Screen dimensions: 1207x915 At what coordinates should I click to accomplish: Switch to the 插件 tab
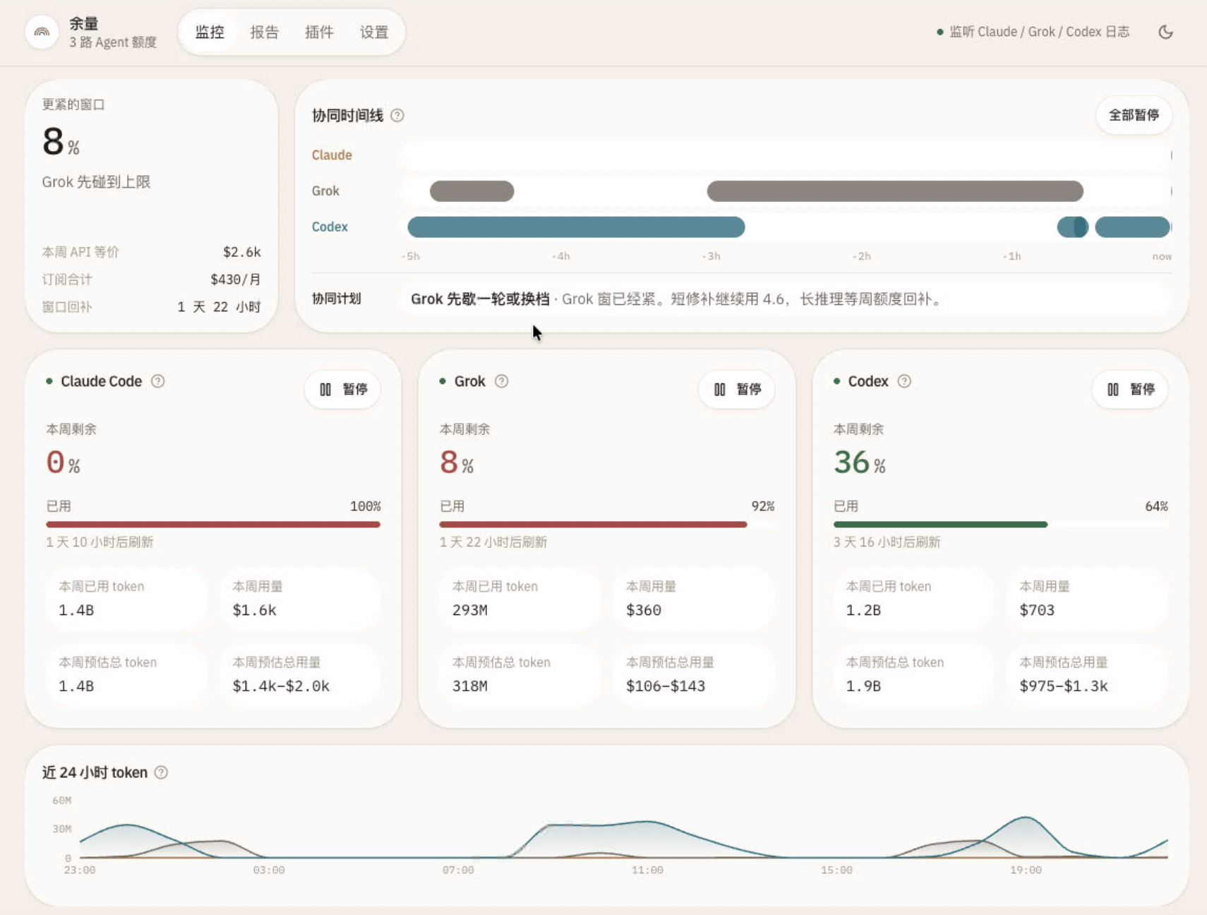(319, 32)
